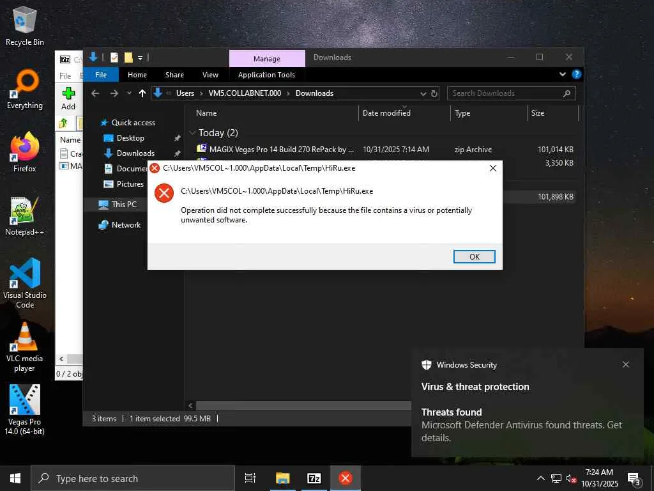Show hidden system tray icons
This screenshot has height=491, width=654.
pos(540,478)
